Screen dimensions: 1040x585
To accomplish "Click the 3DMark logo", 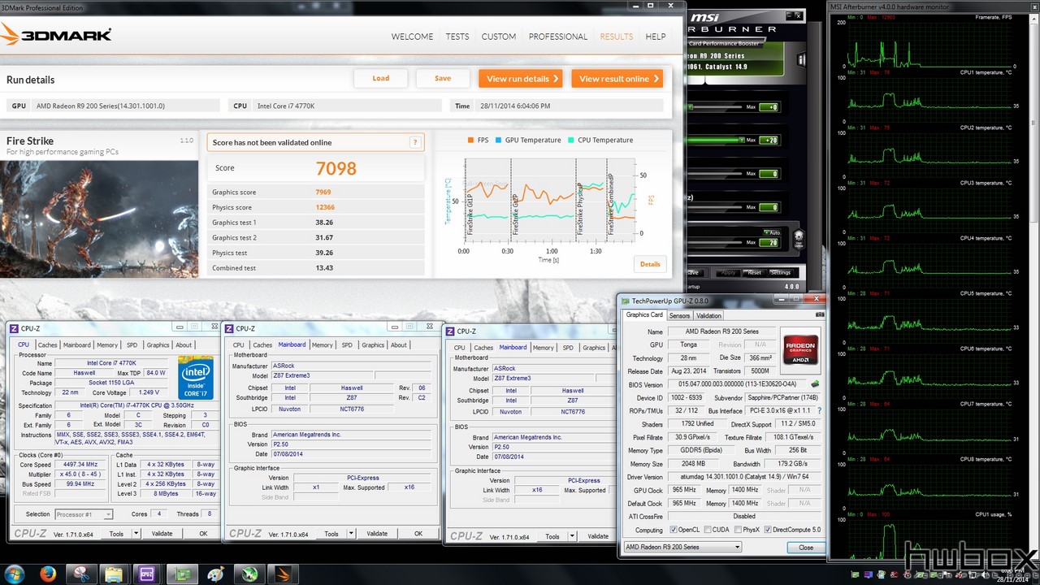I will pos(55,35).
